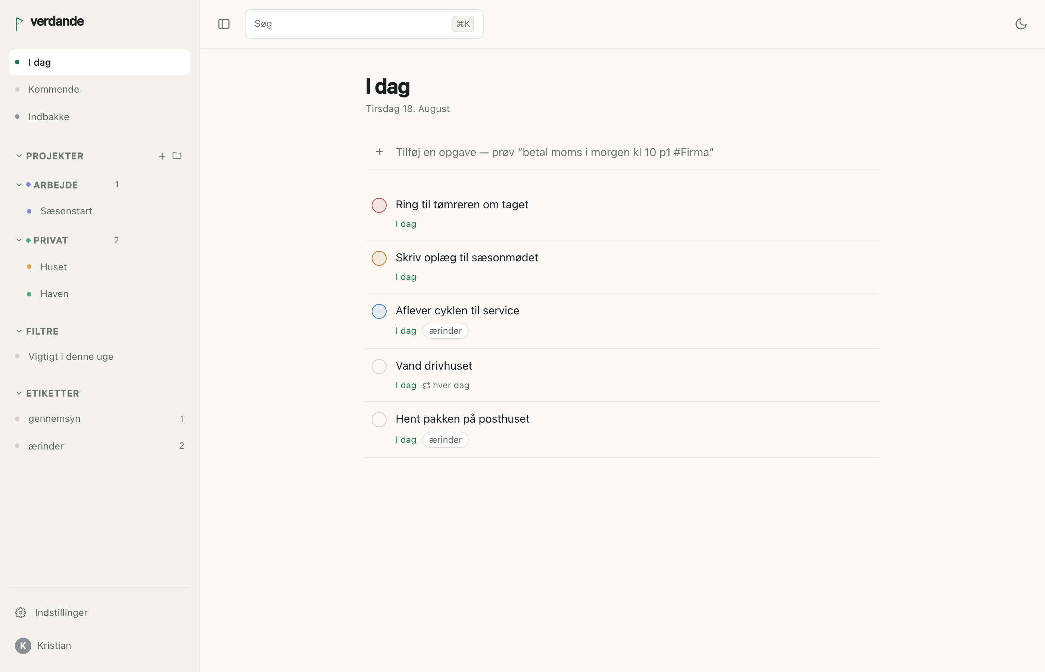Click the Tirsdag 18. August date text
The height and width of the screenshot is (672, 1045).
point(407,109)
